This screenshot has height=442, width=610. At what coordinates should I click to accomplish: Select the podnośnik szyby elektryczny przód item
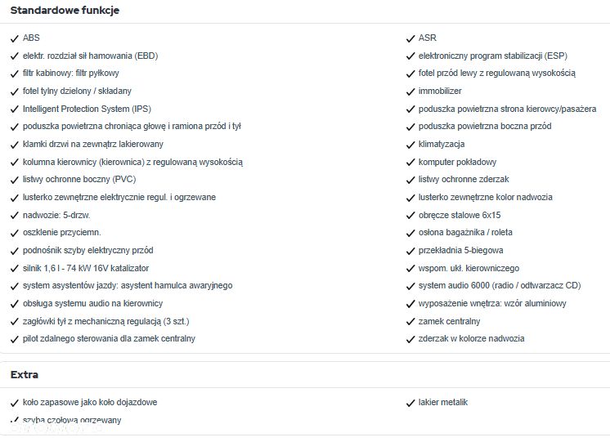click(87, 251)
